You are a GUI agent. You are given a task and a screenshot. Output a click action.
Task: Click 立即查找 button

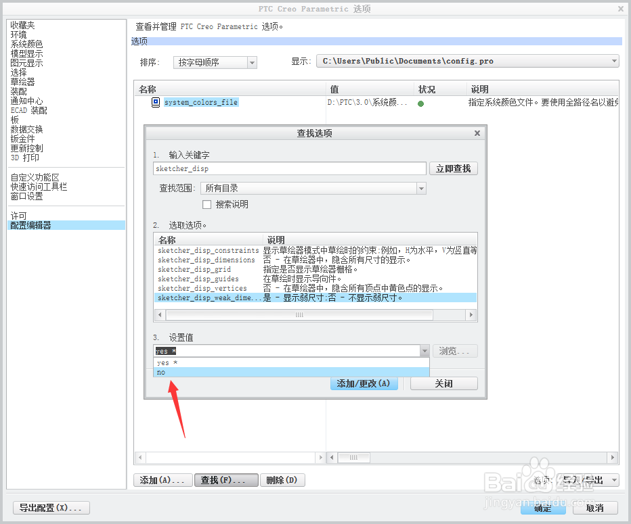tap(454, 169)
